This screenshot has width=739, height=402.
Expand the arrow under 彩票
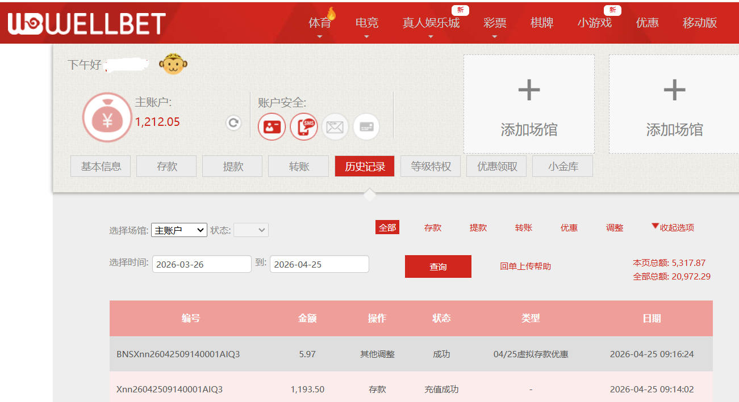pyautogui.click(x=495, y=37)
